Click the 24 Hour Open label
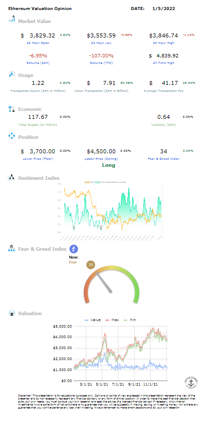The image size is (217, 421). (38, 42)
